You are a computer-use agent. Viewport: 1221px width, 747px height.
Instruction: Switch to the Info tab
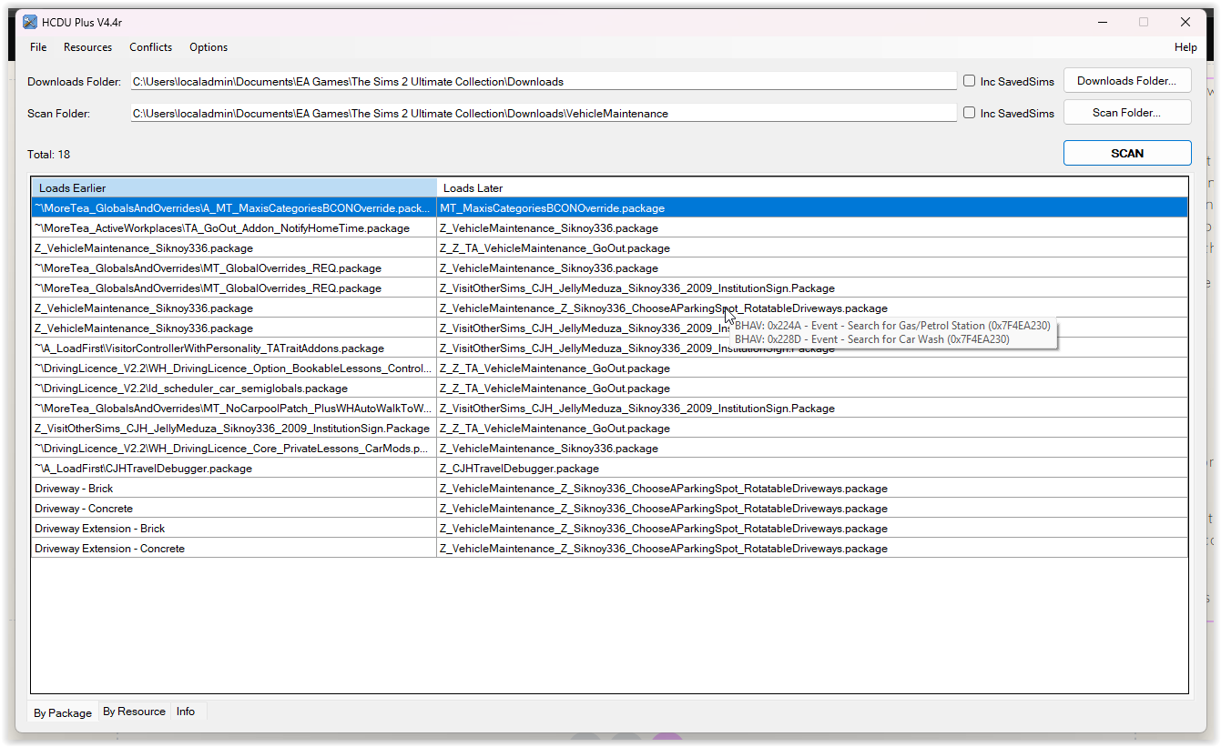[x=185, y=712]
